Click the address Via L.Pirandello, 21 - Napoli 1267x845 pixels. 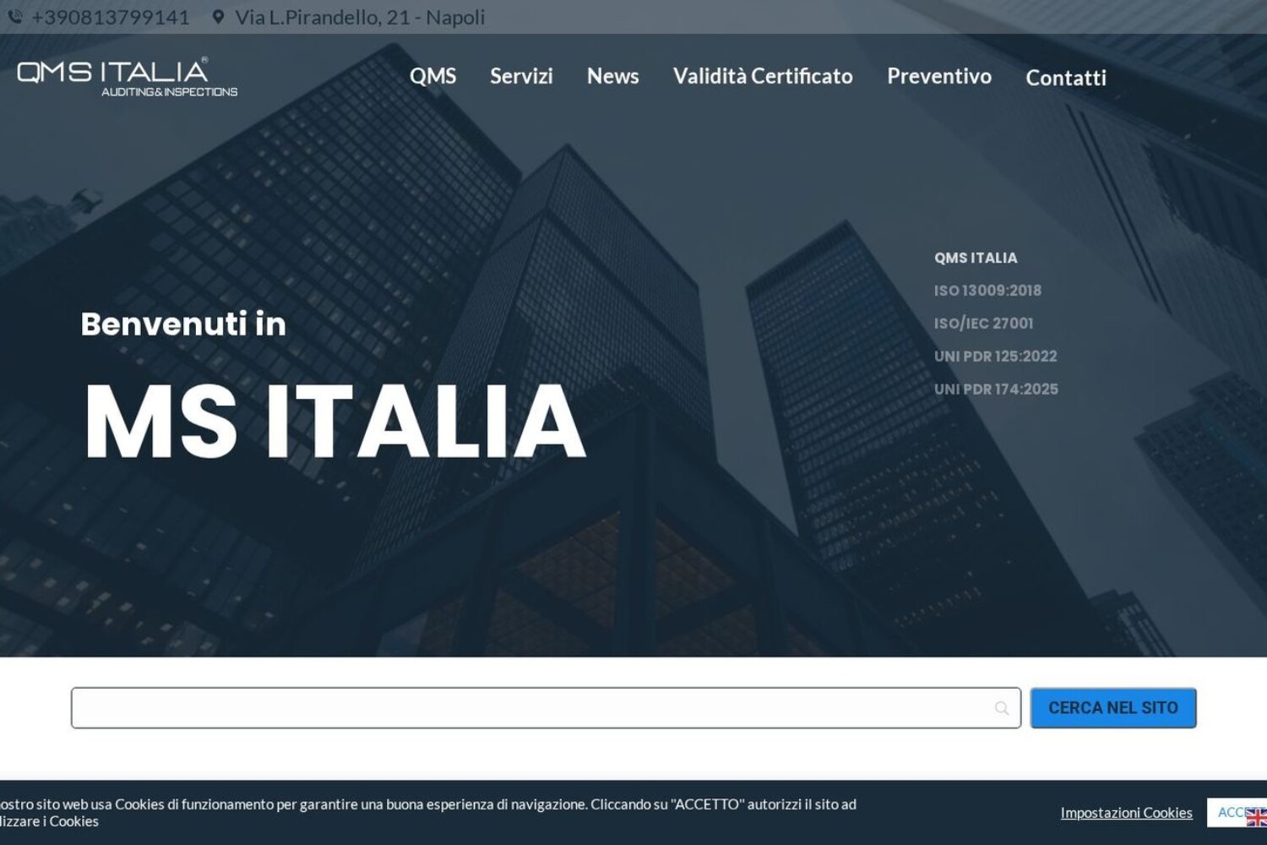pyautogui.click(x=360, y=17)
